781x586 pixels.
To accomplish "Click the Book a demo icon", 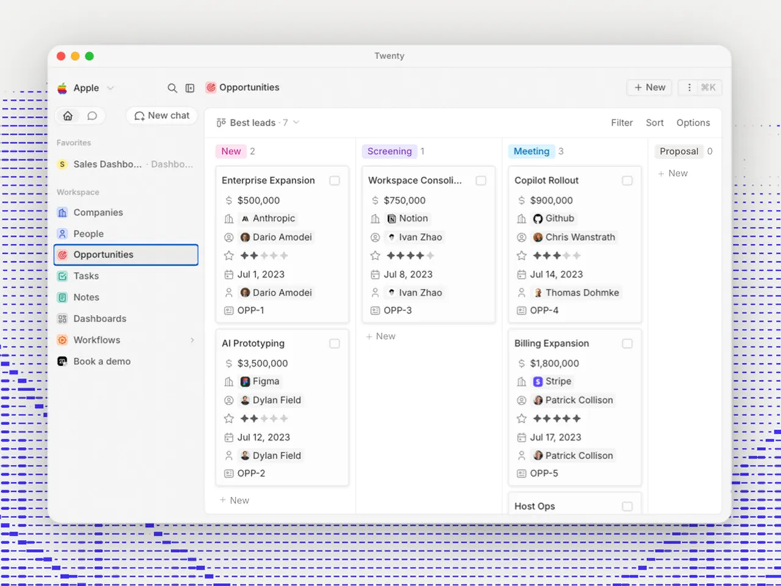I will tap(62, 361).
